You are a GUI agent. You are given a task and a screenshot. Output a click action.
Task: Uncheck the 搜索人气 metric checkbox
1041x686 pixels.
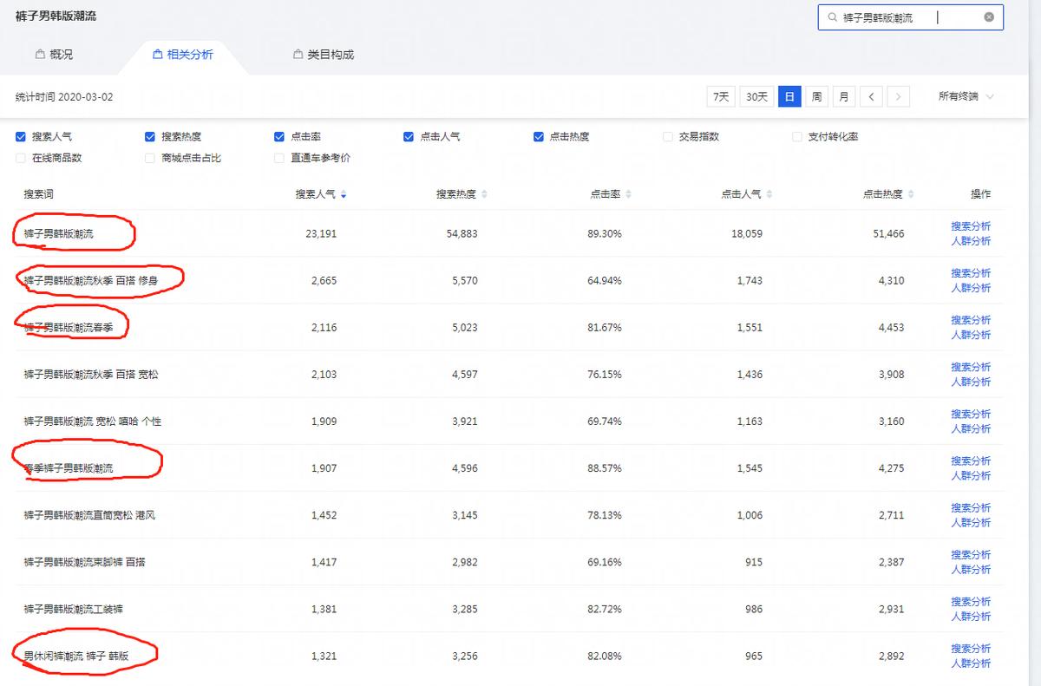tap(20, 136)
